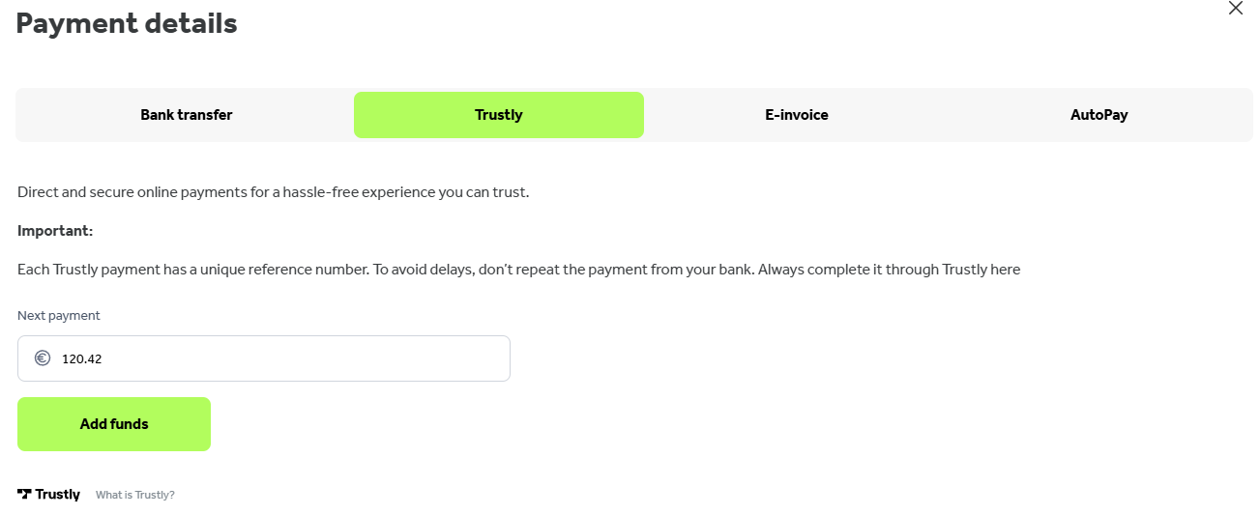The width and height of the screenshot is (1260, 515).
Task: Click the Payment details heading
Action: (127, 23)
